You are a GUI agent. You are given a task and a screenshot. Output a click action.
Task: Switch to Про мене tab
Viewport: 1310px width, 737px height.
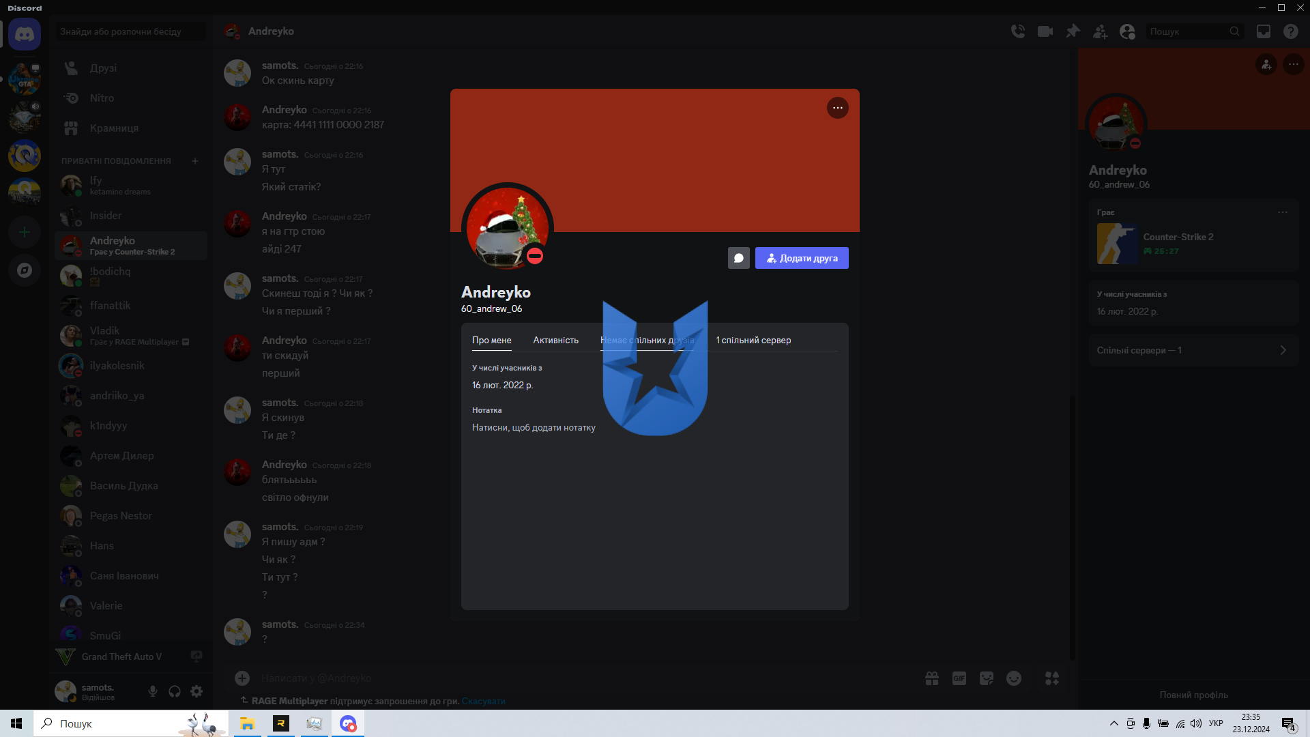click(x=491, y=340)
